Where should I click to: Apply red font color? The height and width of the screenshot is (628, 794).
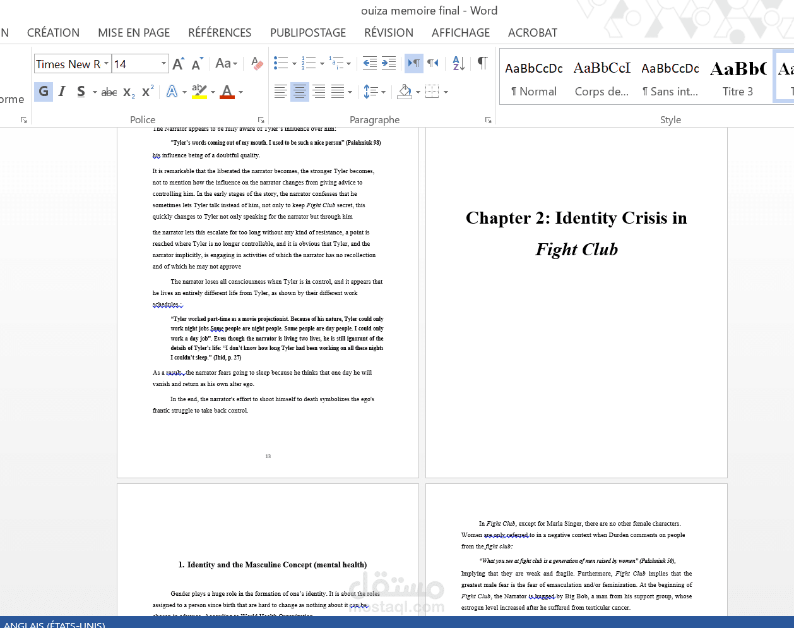[227, 92]
